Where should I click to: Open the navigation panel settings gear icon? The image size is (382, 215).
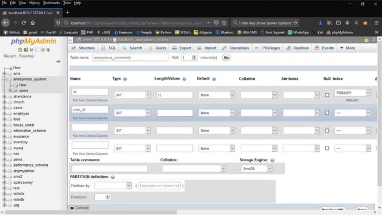point(42,50)
